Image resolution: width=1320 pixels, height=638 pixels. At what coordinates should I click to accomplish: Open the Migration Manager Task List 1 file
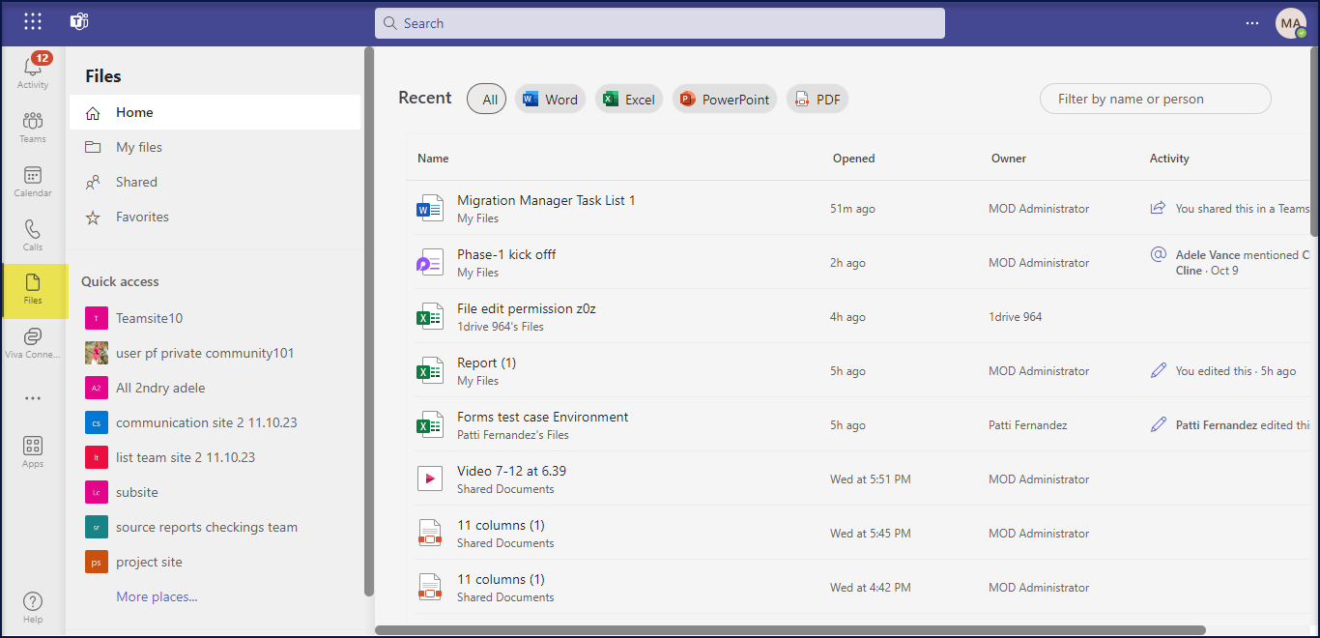[x=546, y=200]
